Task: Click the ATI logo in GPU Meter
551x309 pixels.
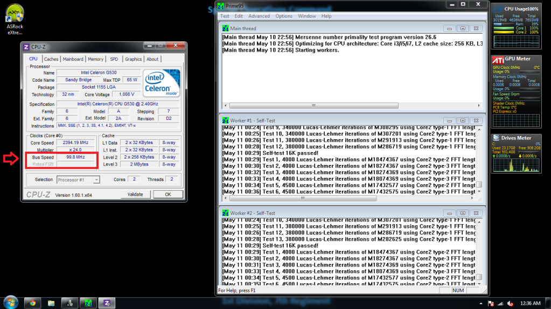Action: coord(498,59)
